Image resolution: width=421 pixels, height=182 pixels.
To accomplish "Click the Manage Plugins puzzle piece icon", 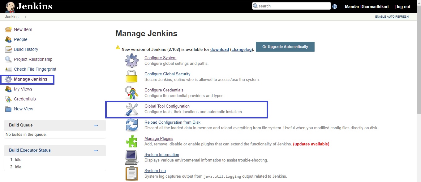I will click(x=132, y=141).
